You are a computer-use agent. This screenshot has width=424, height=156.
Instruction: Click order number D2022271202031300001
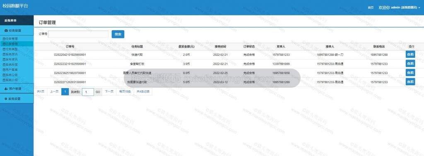pyautogui.click(x=70, y=82)
